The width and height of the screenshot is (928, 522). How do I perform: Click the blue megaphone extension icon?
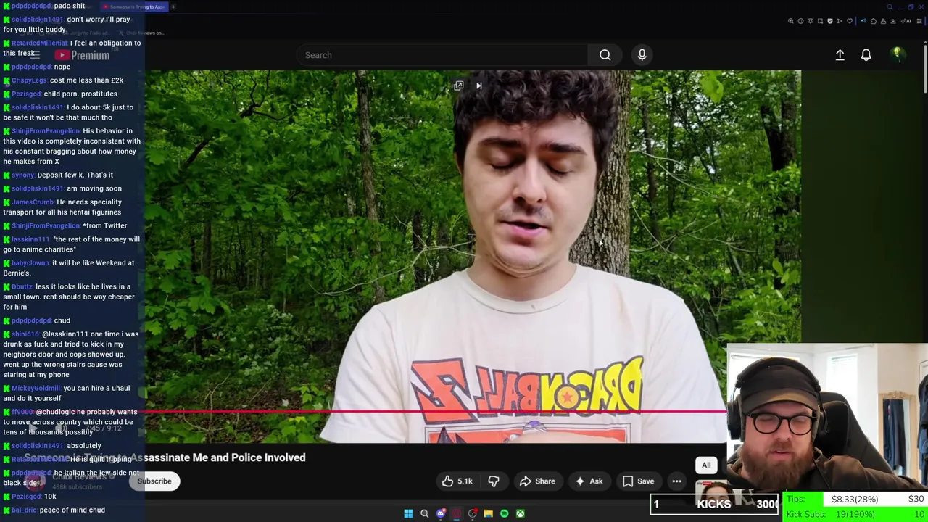[x=863, y=21]
